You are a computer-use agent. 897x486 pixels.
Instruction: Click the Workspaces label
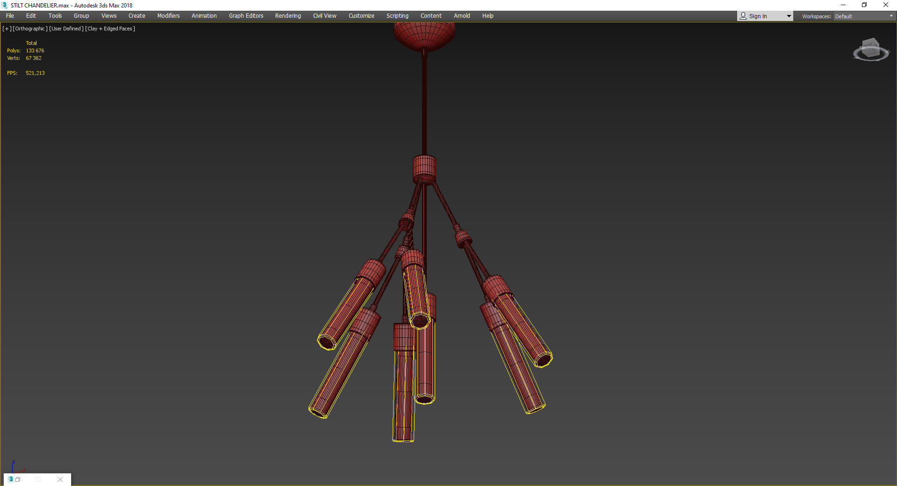(x=816, y=16)
